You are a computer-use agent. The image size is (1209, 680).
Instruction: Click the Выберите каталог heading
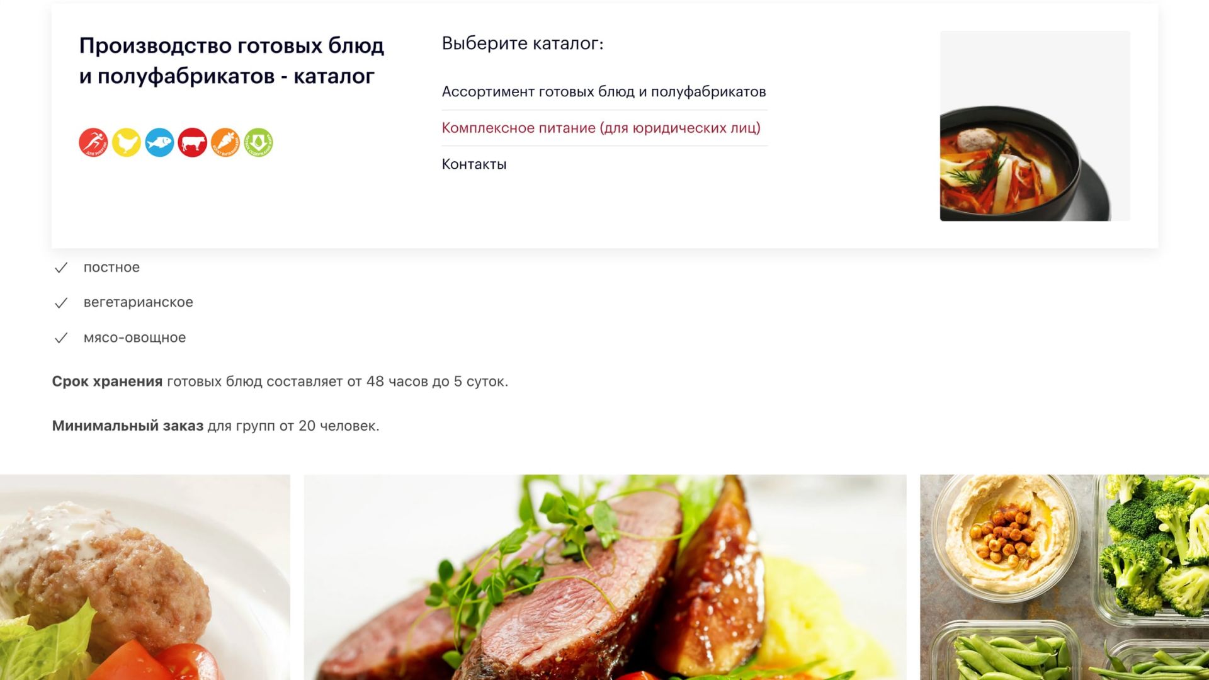click(x=523, y=43)
